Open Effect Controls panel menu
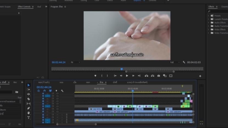 pyautogui.click(x=33, y=7)
